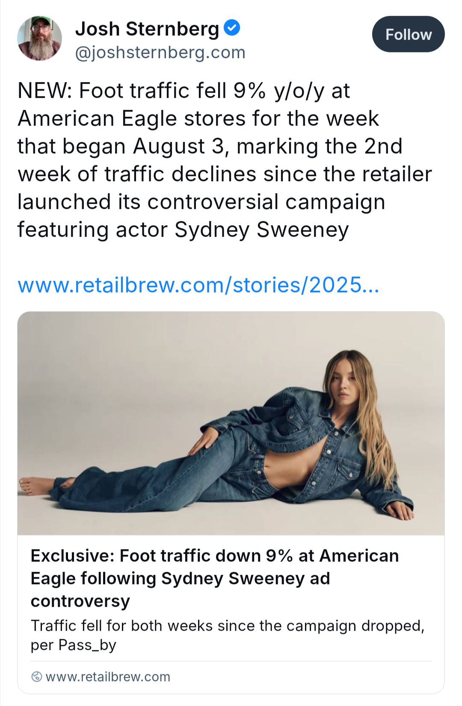Click the globe icon beside www.retailbrew.com

37,677
